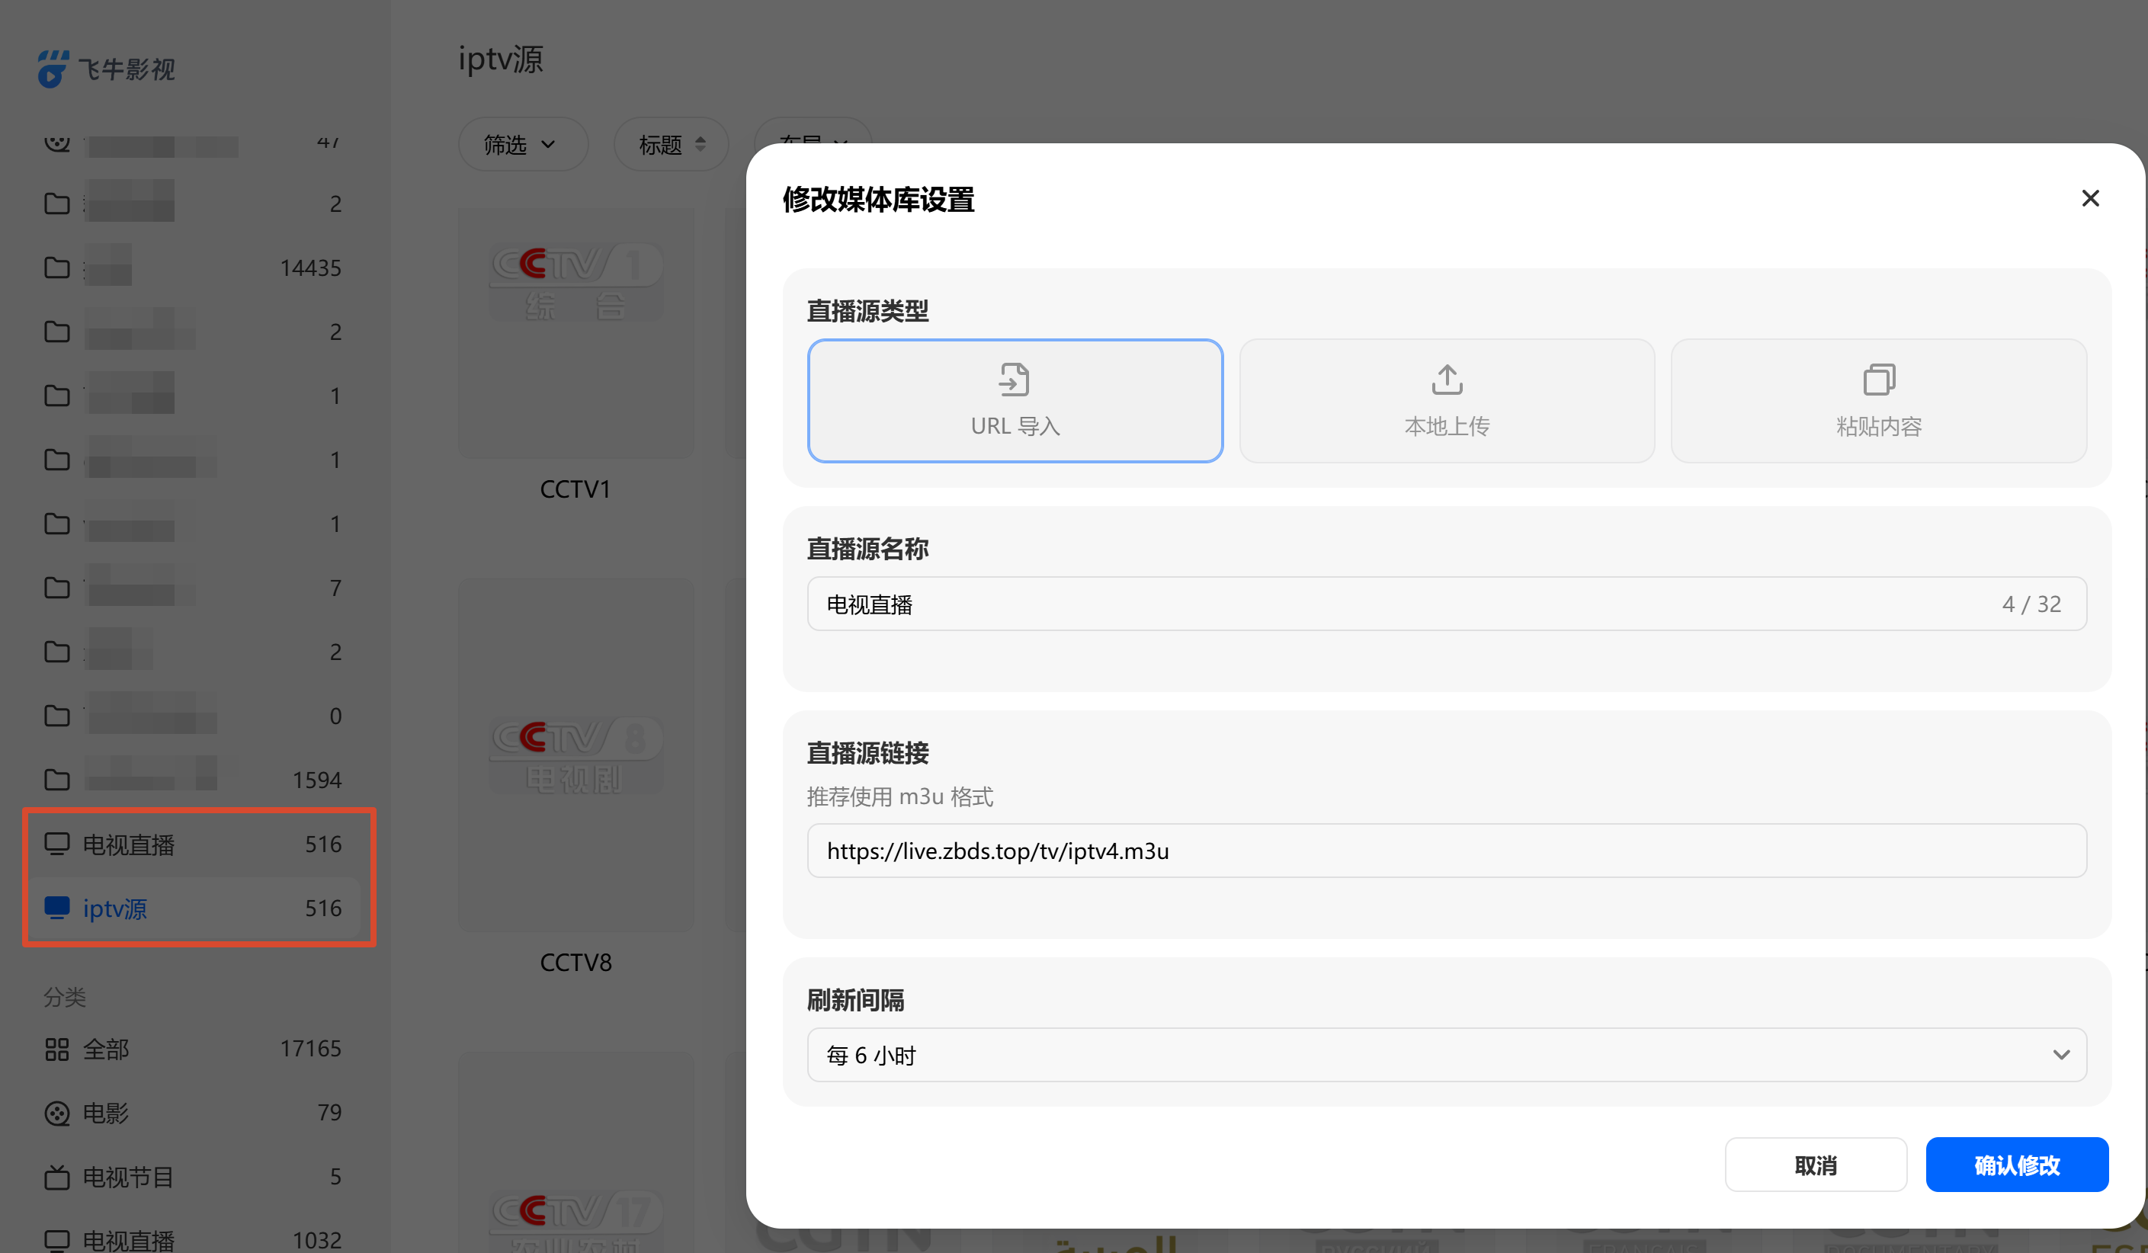Open the CCTV1 channel thumbnail

[x=576, y=332]
